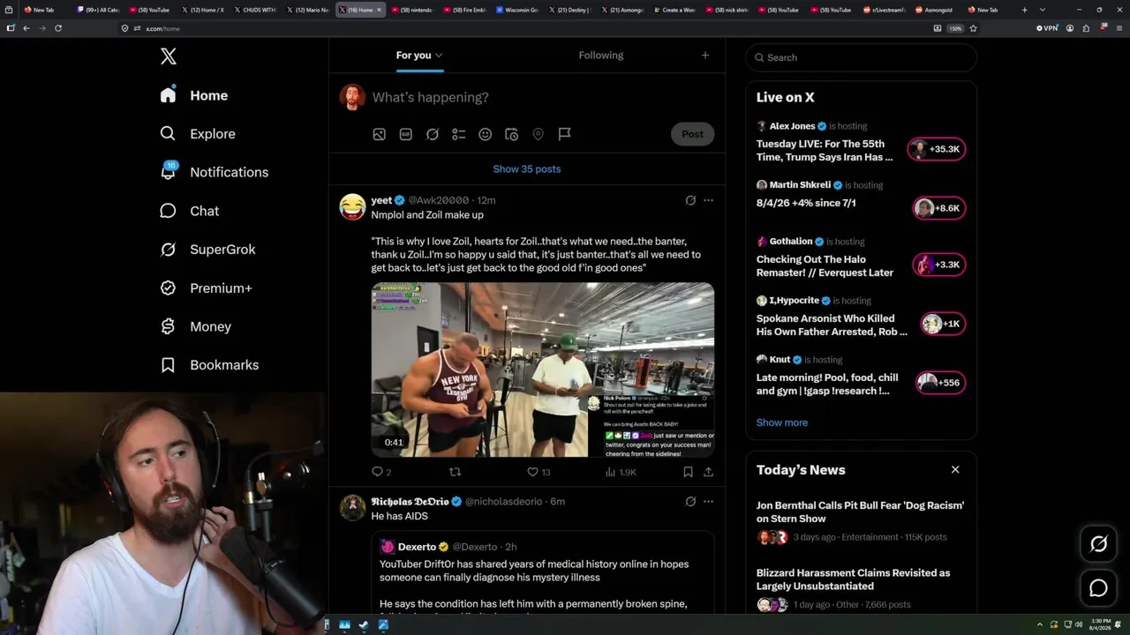
Task: Add a poll to the post
Action: pyautogui.click(x=459, y=134)
